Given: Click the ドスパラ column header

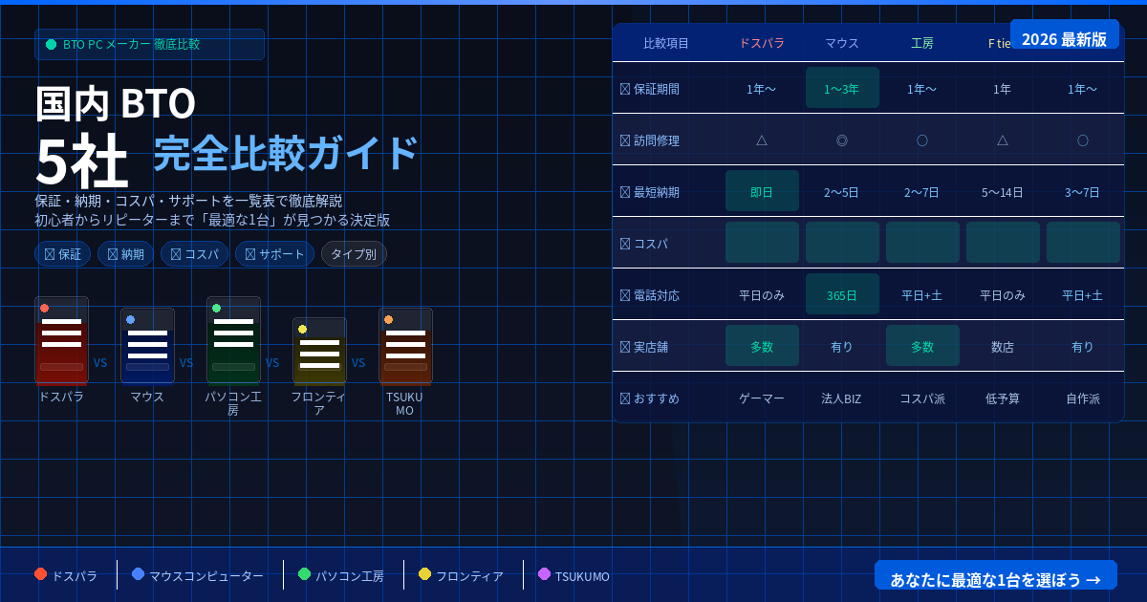Looking at the screenshot, I should 762,44.
